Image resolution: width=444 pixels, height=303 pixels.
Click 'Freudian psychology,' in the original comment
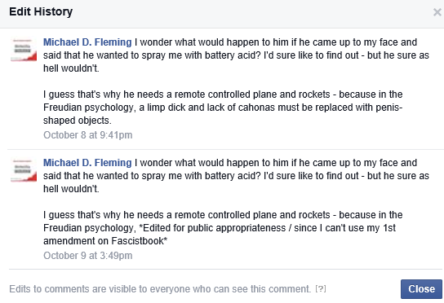pos(90,108)
